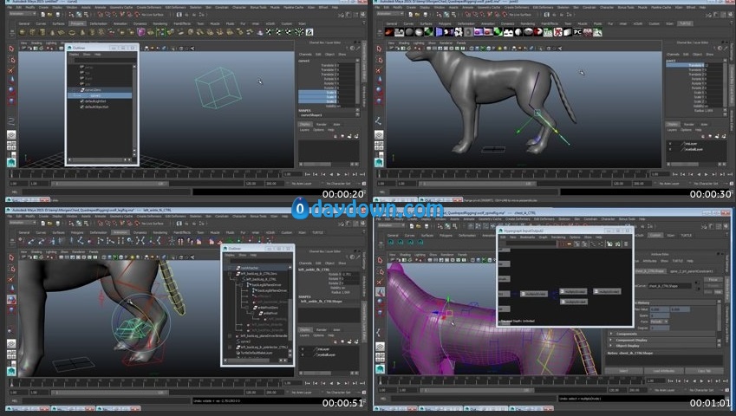Open Bookmarks menu in Hypergraph window
The height and width of the screenshot is (416, 736).
pos(528,237)
